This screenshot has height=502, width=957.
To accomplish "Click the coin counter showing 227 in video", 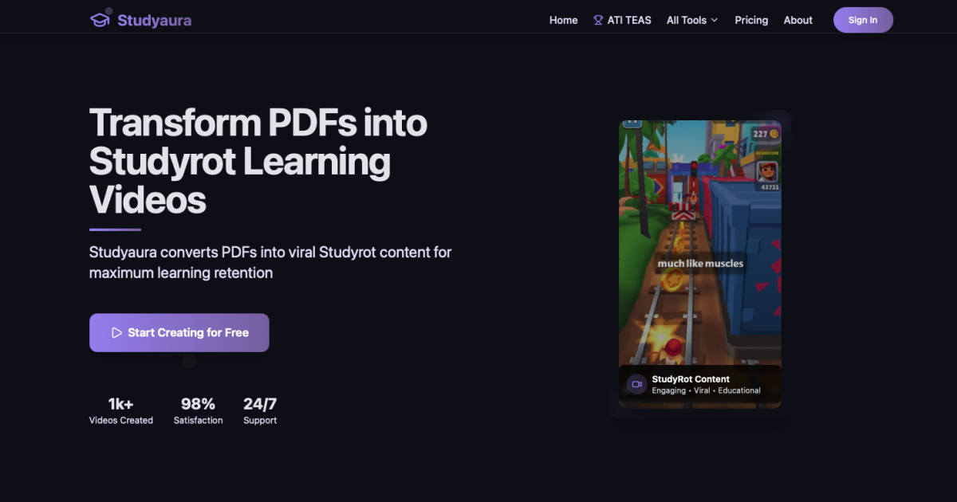I will 765,134.
